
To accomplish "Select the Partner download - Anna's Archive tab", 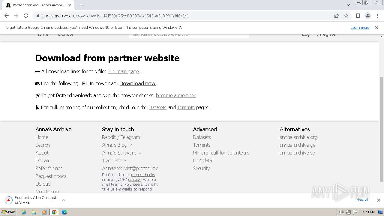I will 37,5.
